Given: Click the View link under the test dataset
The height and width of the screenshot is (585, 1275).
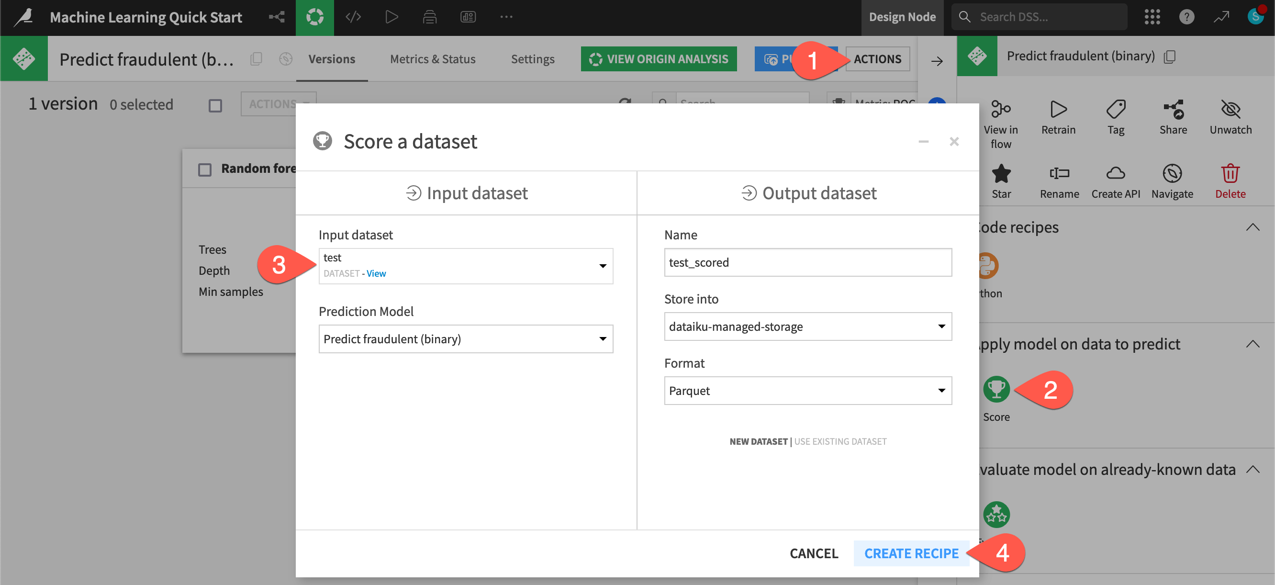Looking at the screenshot, I should point(376,273).
